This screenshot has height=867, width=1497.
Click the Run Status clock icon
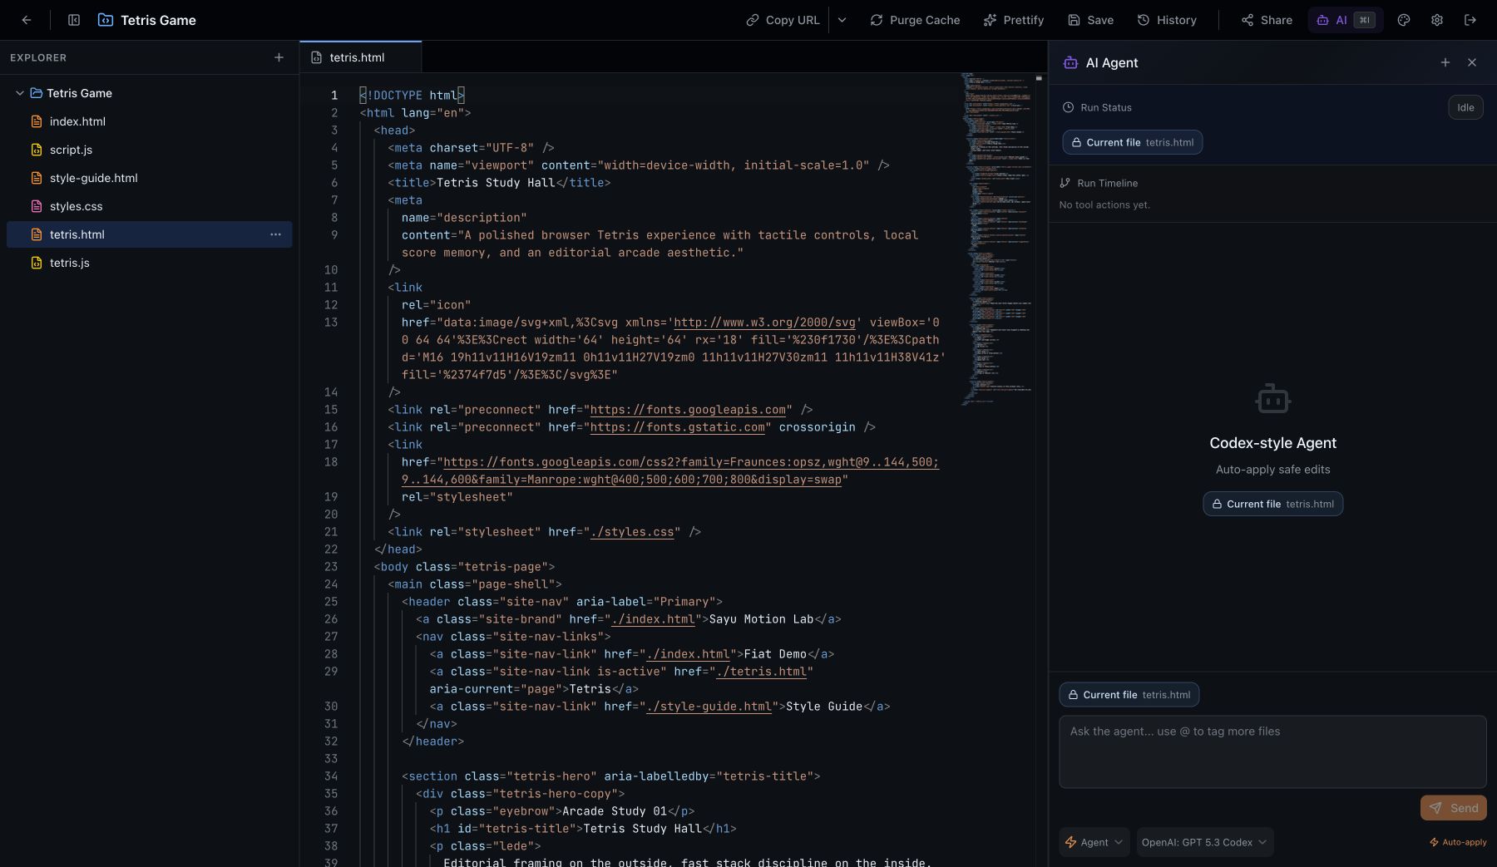[1068, 107]
